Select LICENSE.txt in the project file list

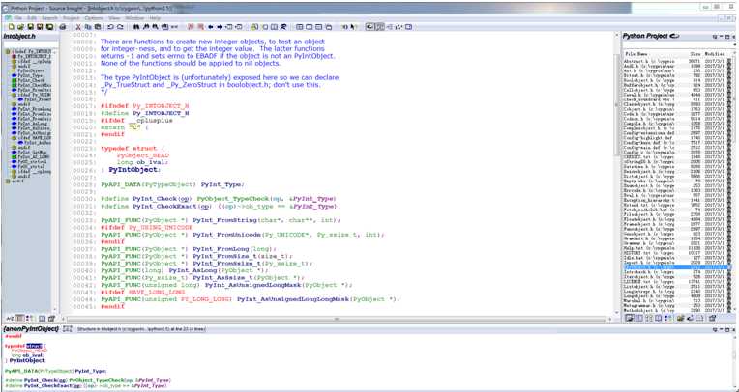click(x=649, y=281)
